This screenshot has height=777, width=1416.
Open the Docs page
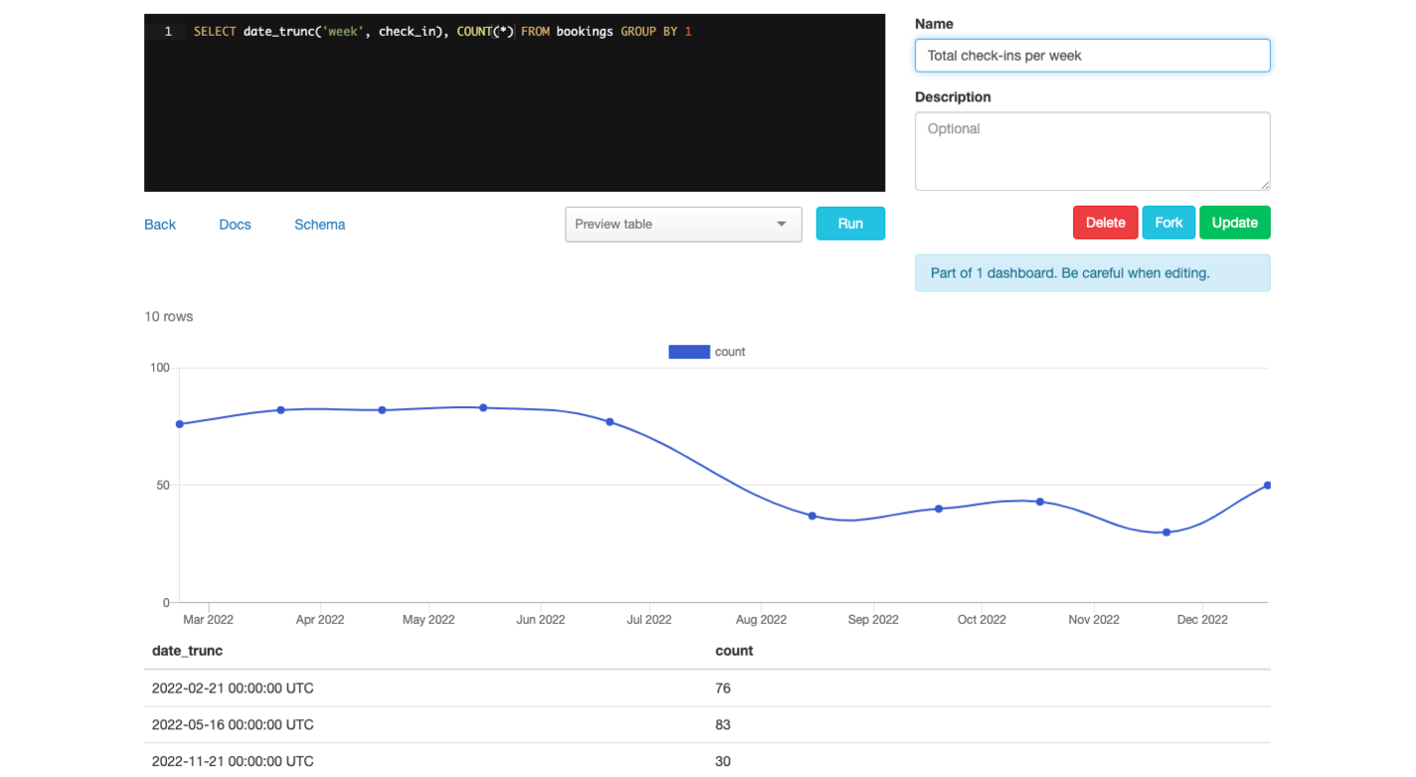[235, 224]
